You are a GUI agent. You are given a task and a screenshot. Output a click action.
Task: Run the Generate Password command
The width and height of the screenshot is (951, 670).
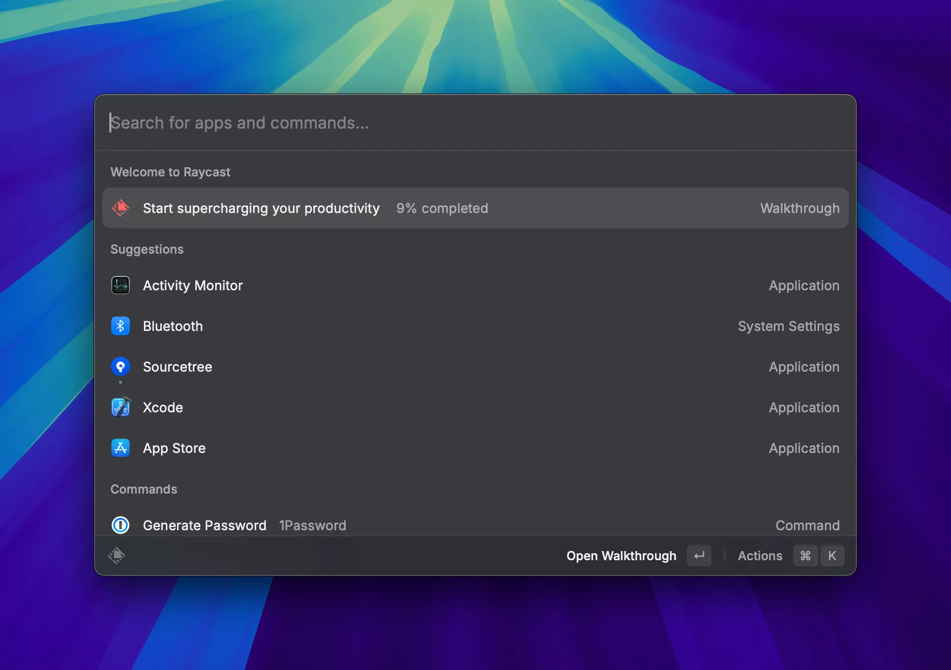(x=204, y=525)
